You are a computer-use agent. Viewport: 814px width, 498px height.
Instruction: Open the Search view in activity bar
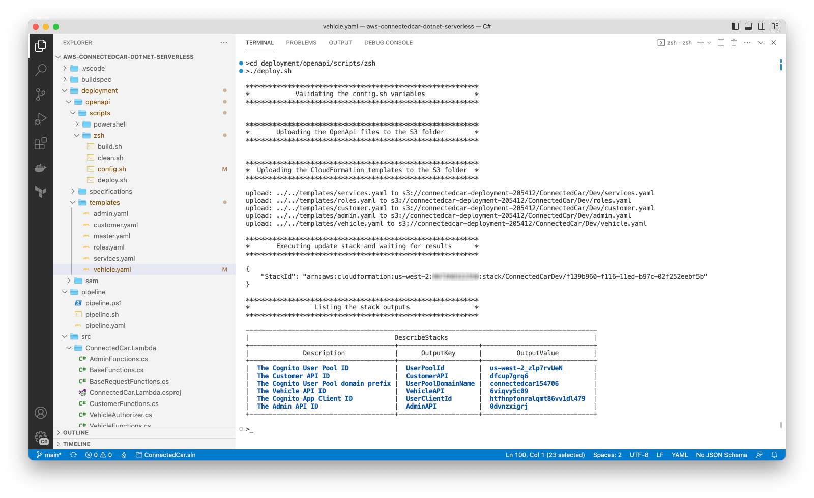(41, 70)
